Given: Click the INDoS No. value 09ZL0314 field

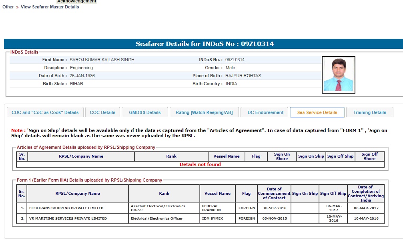Looking at the screenshot, I should tap(235, 60).
